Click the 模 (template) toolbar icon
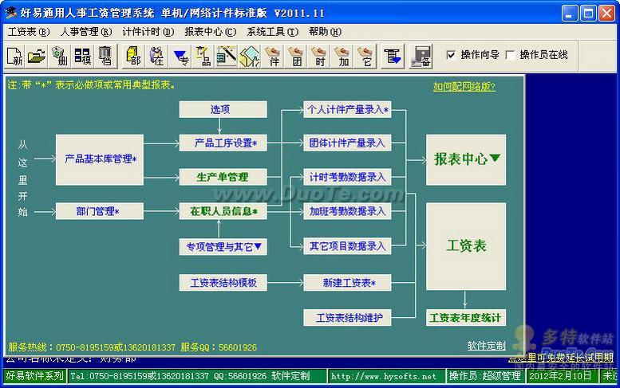The width and height of the screenshot is (620, 388). (x=83, y=56)
